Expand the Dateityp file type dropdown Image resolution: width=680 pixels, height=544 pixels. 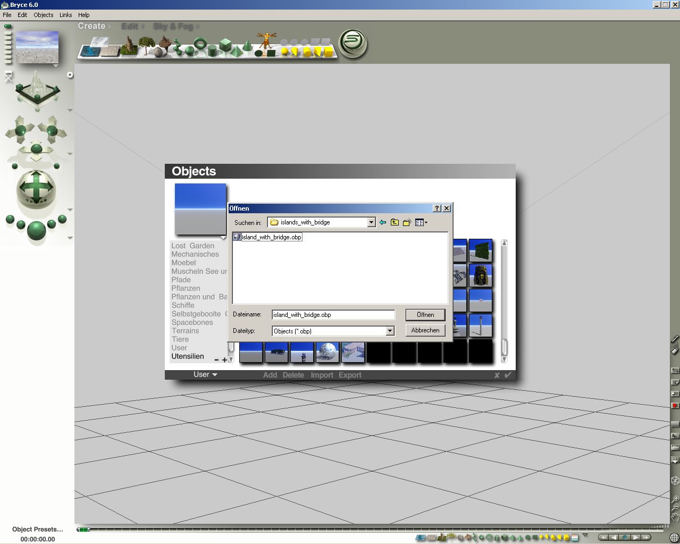(390, 331)
